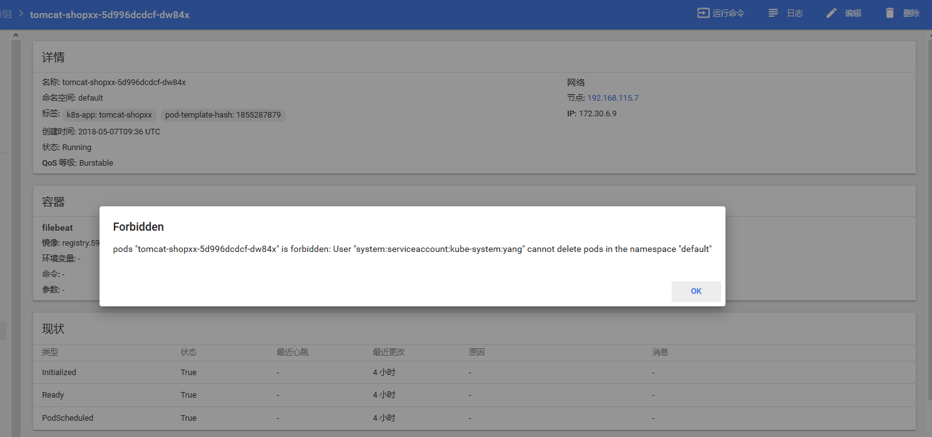The image size is (932, 437).
Task: Click the 类型 column header
Action: [50, 353]
